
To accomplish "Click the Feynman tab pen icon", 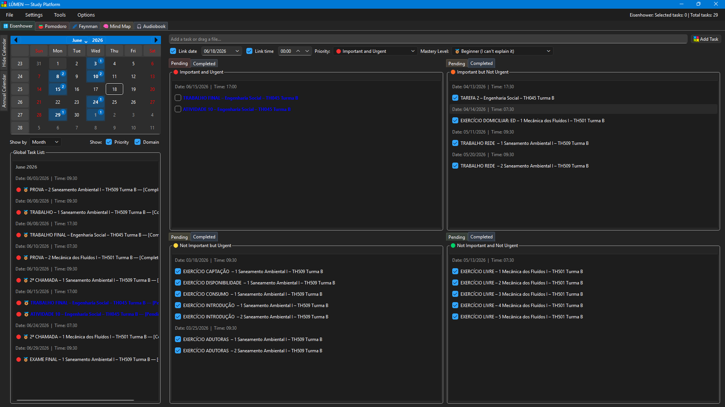I will tap(75, 26).
